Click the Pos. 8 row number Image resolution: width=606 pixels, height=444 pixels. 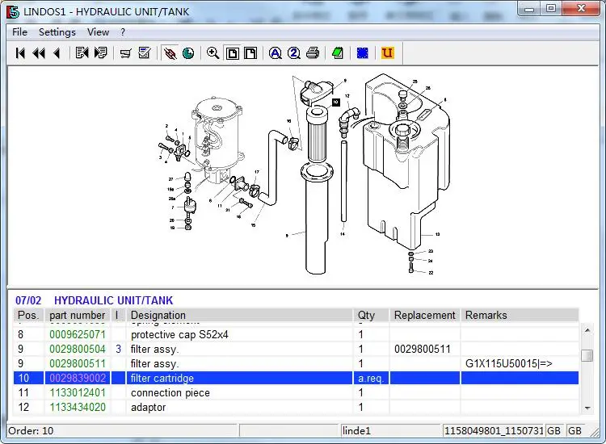20,334
